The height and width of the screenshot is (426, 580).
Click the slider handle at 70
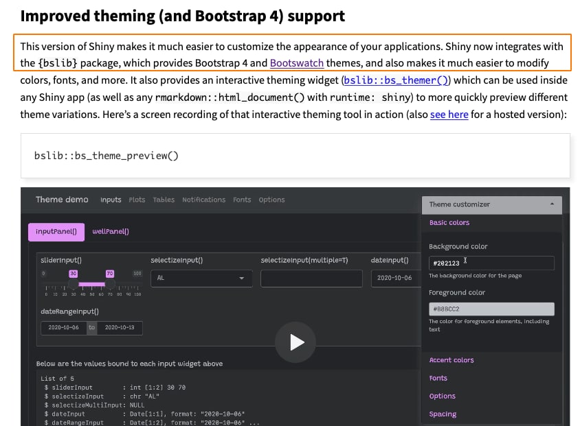pyautogui.click(x=110, y=284)
